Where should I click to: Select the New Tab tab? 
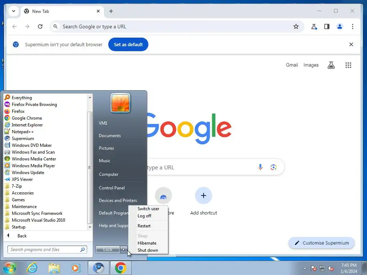[x=62, y=11]
